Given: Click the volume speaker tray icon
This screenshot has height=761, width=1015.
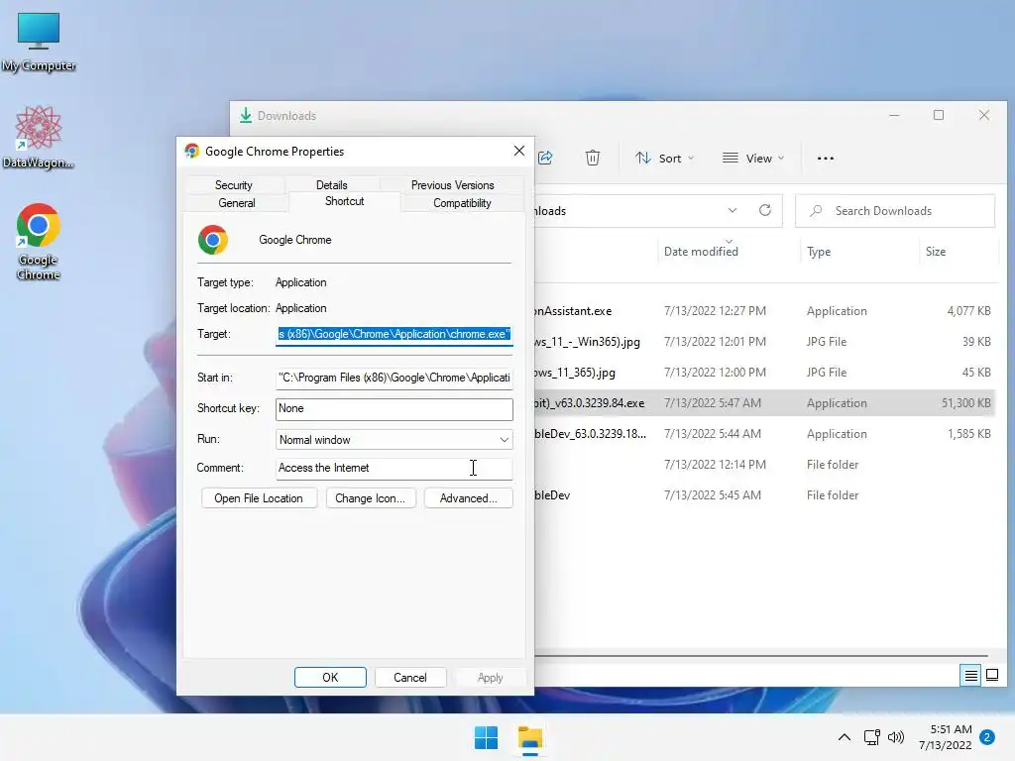Looking at the screenshot, I should point(896,737).
